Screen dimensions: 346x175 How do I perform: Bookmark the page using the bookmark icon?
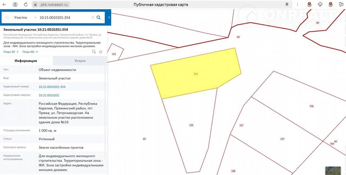[x=287, y=5]
